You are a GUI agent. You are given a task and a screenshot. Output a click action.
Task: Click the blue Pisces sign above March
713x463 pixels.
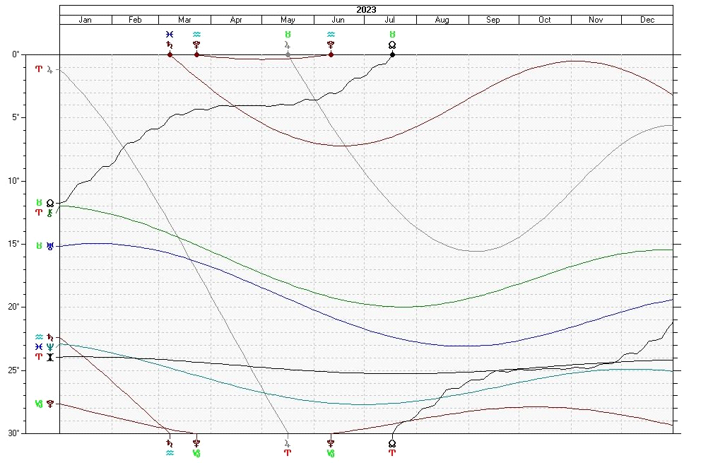pos(170,34)
